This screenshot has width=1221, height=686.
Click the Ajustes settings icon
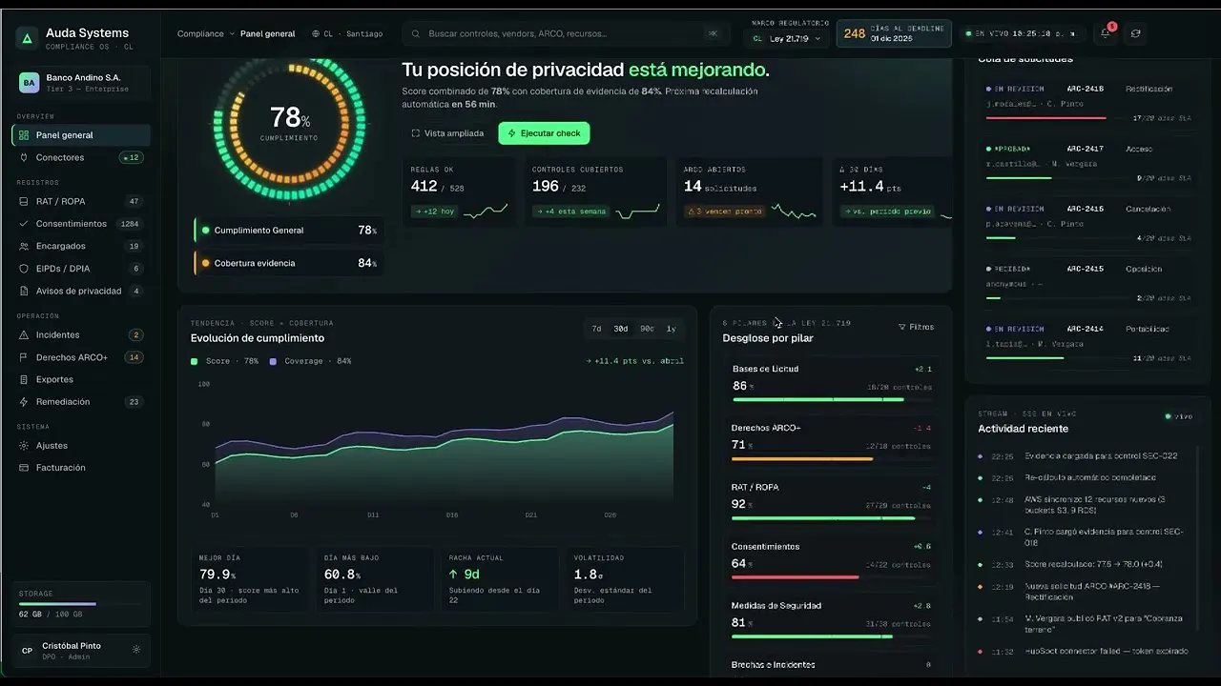25,445
